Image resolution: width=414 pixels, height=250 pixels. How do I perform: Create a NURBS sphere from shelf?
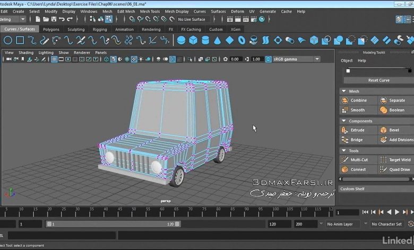(x=181, y=40)
